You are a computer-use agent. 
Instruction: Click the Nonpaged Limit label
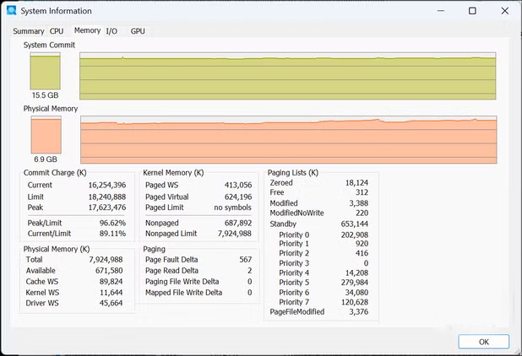click(171, 234)
